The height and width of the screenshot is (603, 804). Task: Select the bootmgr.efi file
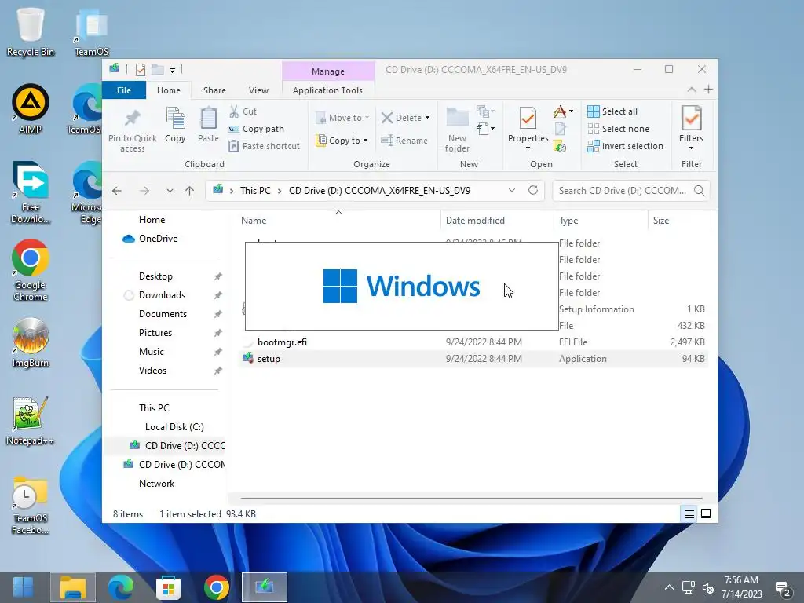point(473,342)
